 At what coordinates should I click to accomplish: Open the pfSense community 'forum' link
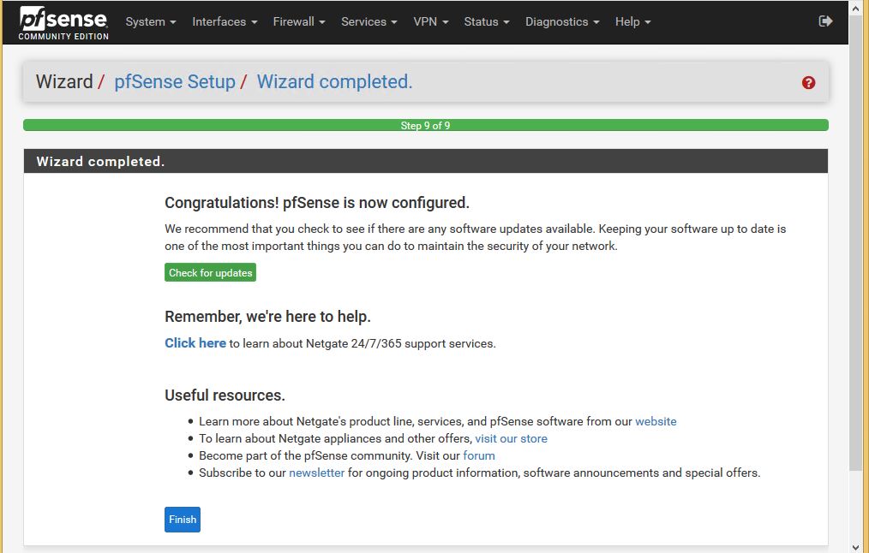point(479,455)
